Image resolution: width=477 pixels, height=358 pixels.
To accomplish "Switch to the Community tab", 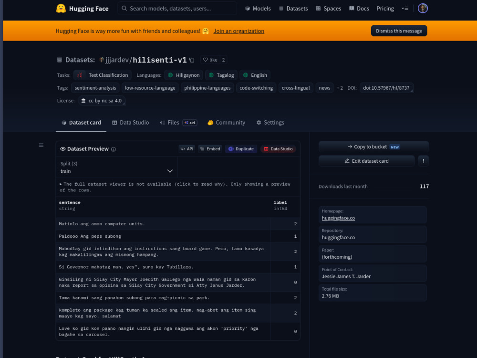I will (226, 122).
